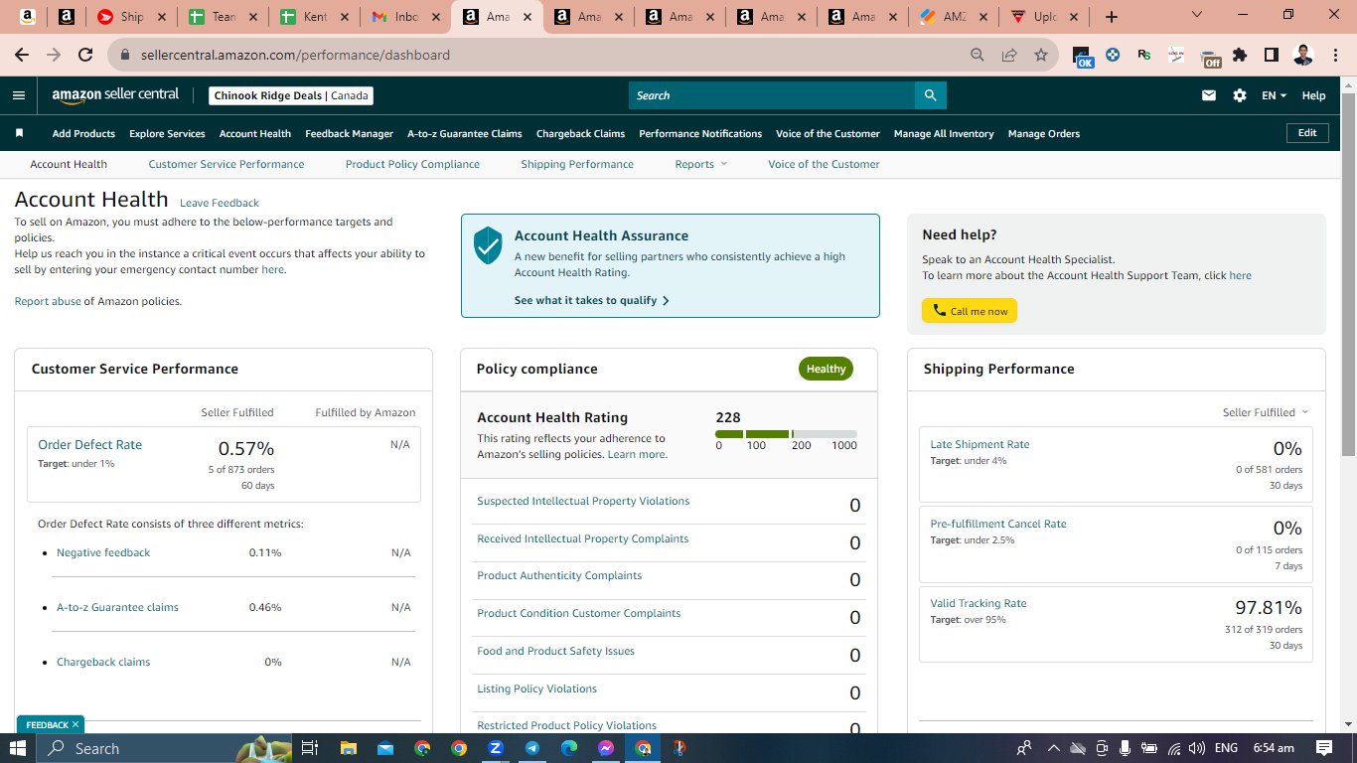The height and width of the screenshot is (763, 1357).
Task: Open Feedback Manager in top navigation
Action: (350, 133)
